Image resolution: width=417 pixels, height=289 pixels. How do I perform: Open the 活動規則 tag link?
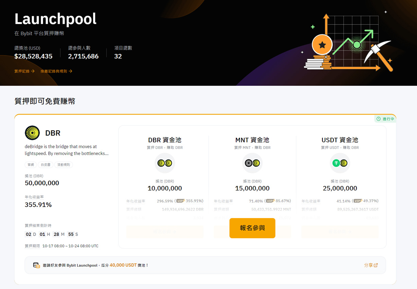[x=64, y=165]
